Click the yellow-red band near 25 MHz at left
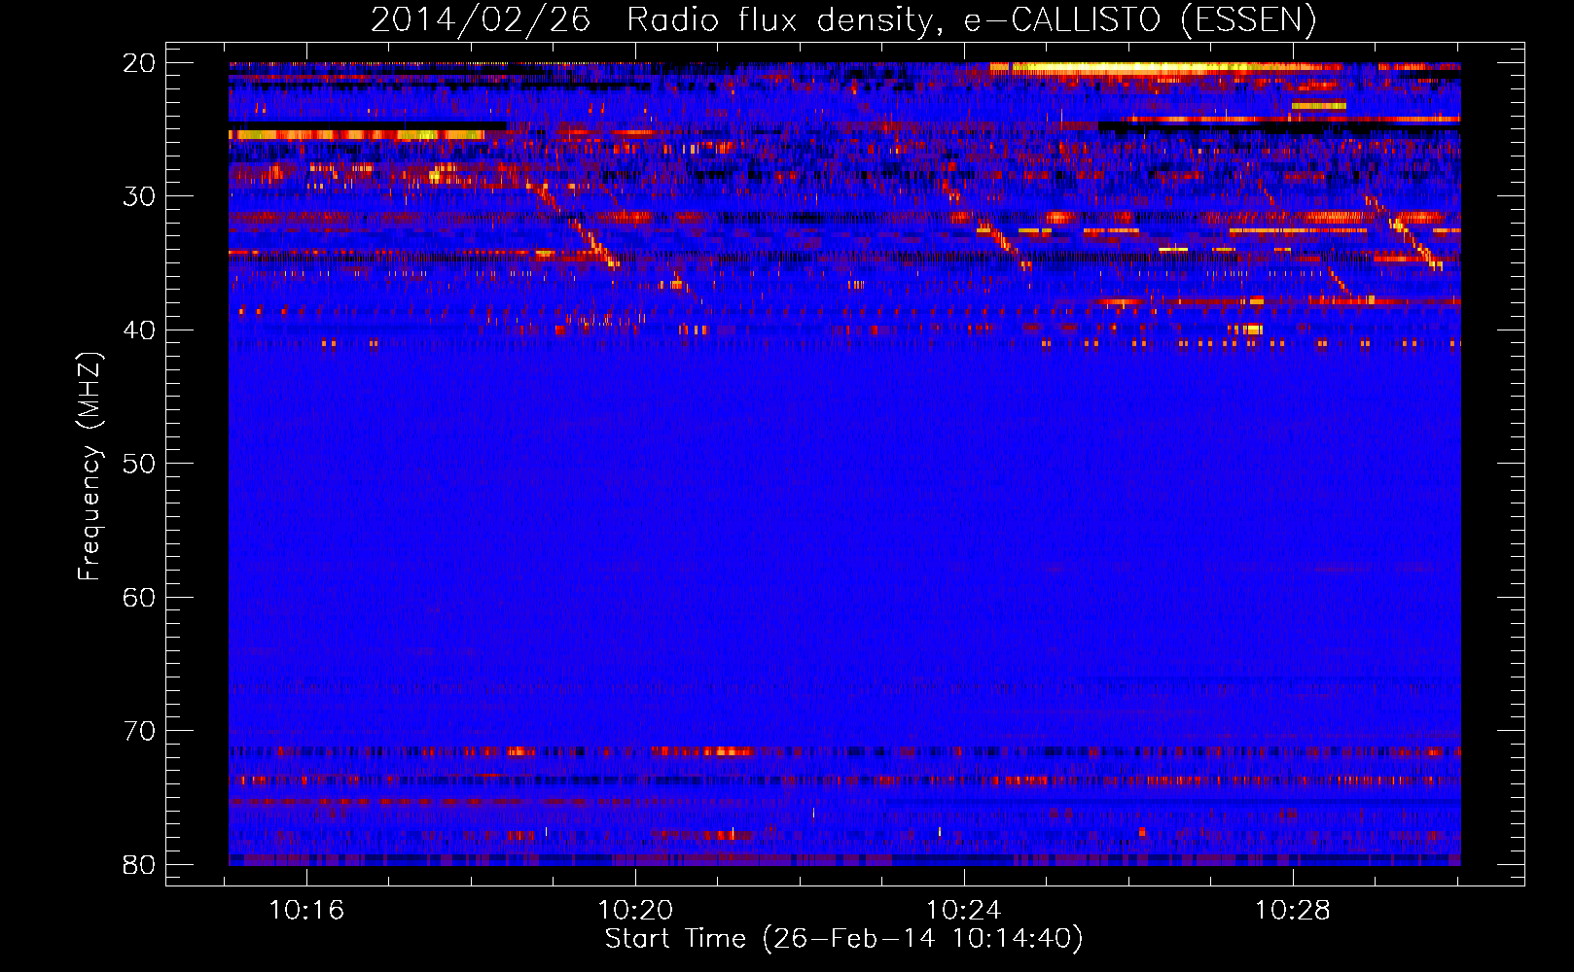 click(x=357, y=134)
